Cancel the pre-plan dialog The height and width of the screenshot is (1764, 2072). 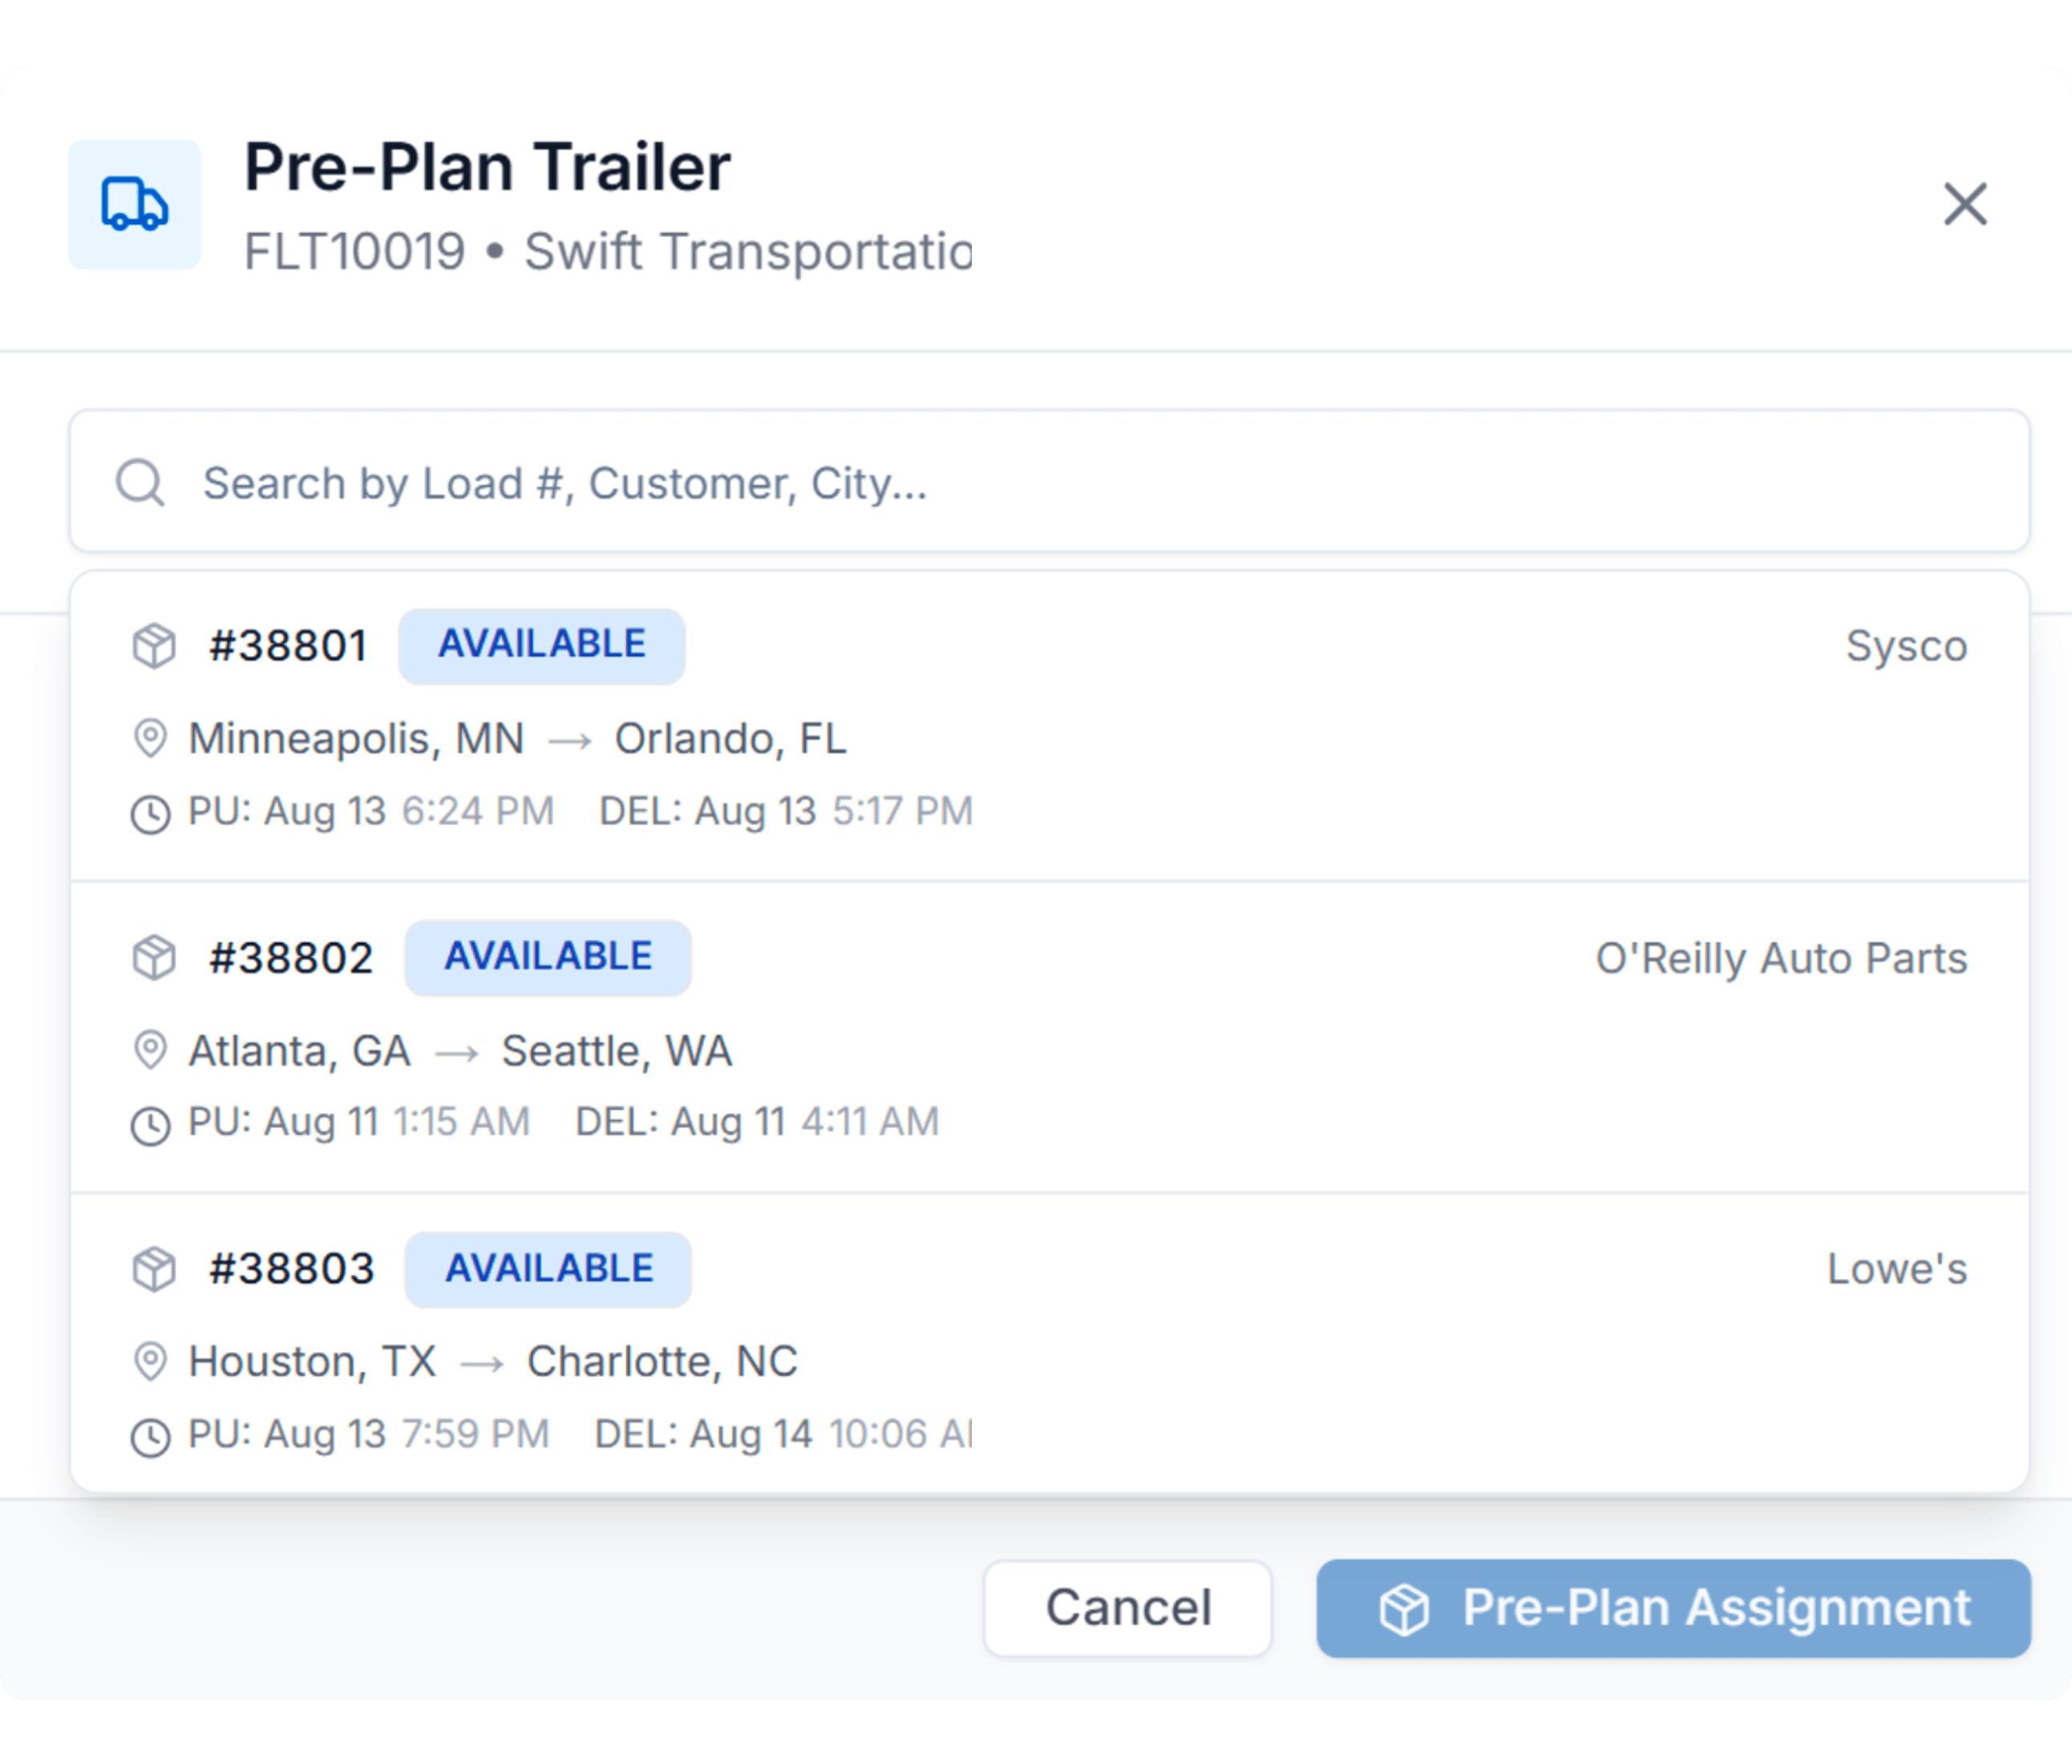click(x=1128, y=1608)
